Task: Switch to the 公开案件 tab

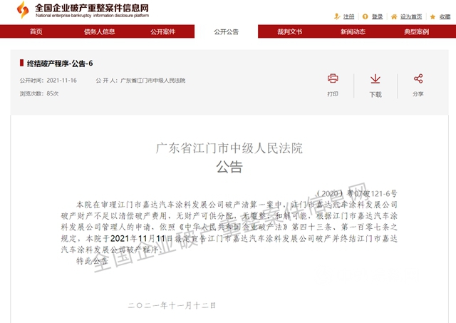Action: pos(163,31)
